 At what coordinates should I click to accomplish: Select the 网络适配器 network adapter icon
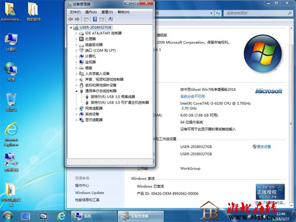(81, 109)
